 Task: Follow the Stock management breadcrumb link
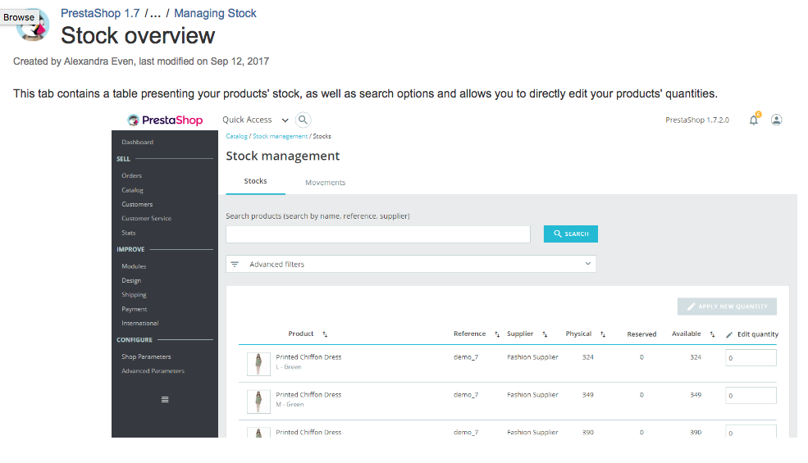(x=280, y=137)
